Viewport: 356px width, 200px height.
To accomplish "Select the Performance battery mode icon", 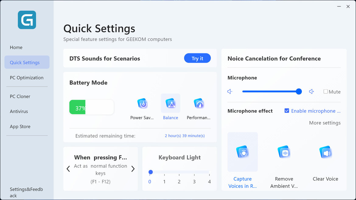I will 199,104.
